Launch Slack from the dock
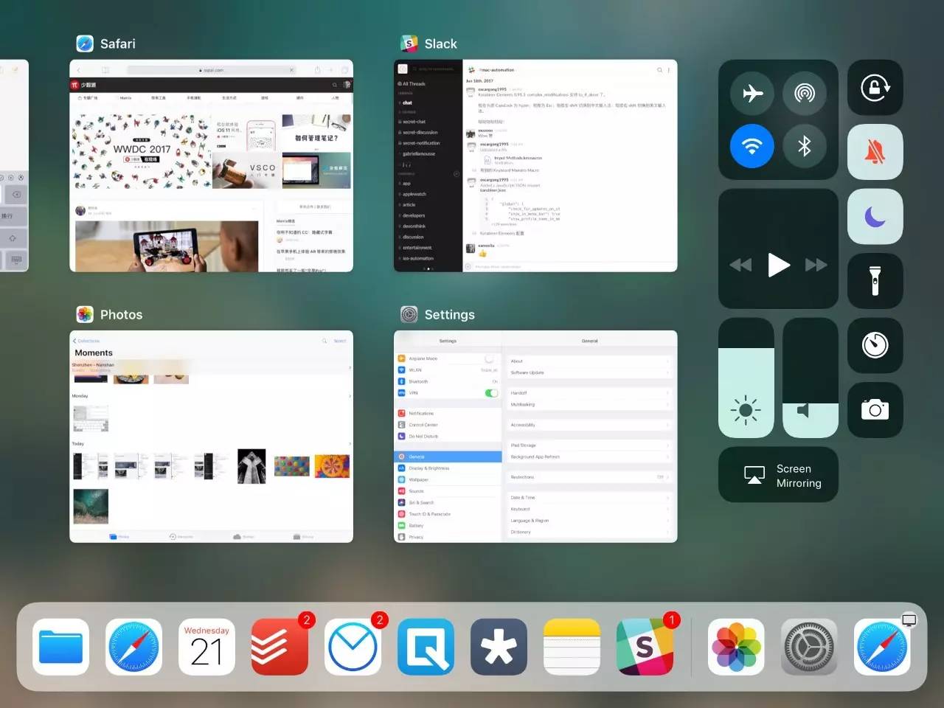The height and width of the screenshot is (708, 944). 645,647
